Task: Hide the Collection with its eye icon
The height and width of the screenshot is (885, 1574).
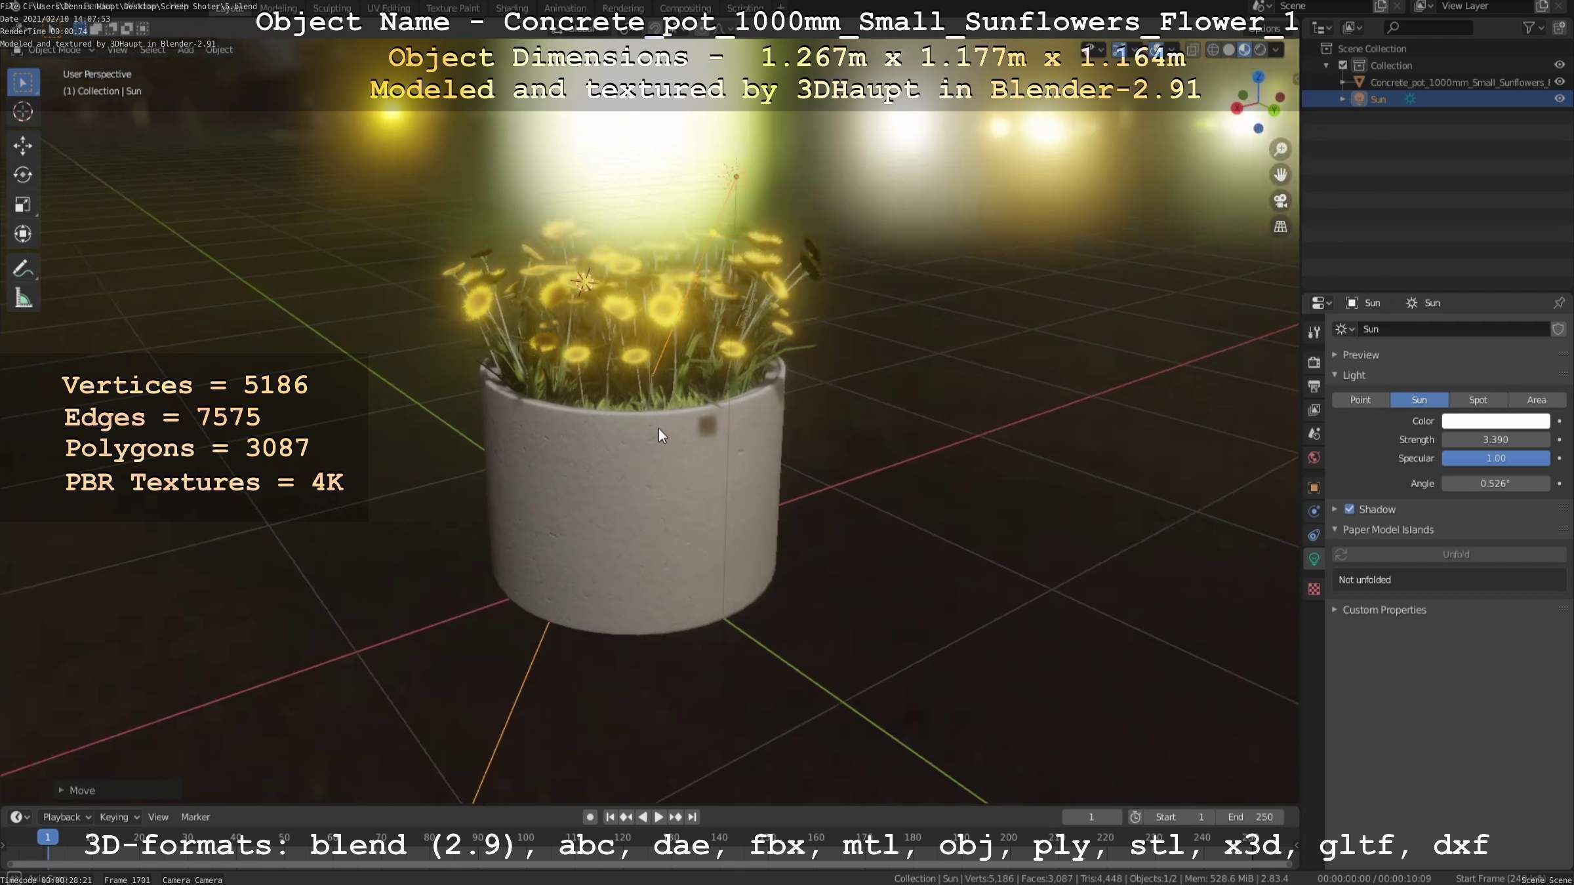Action: (x=1560, y=65)
